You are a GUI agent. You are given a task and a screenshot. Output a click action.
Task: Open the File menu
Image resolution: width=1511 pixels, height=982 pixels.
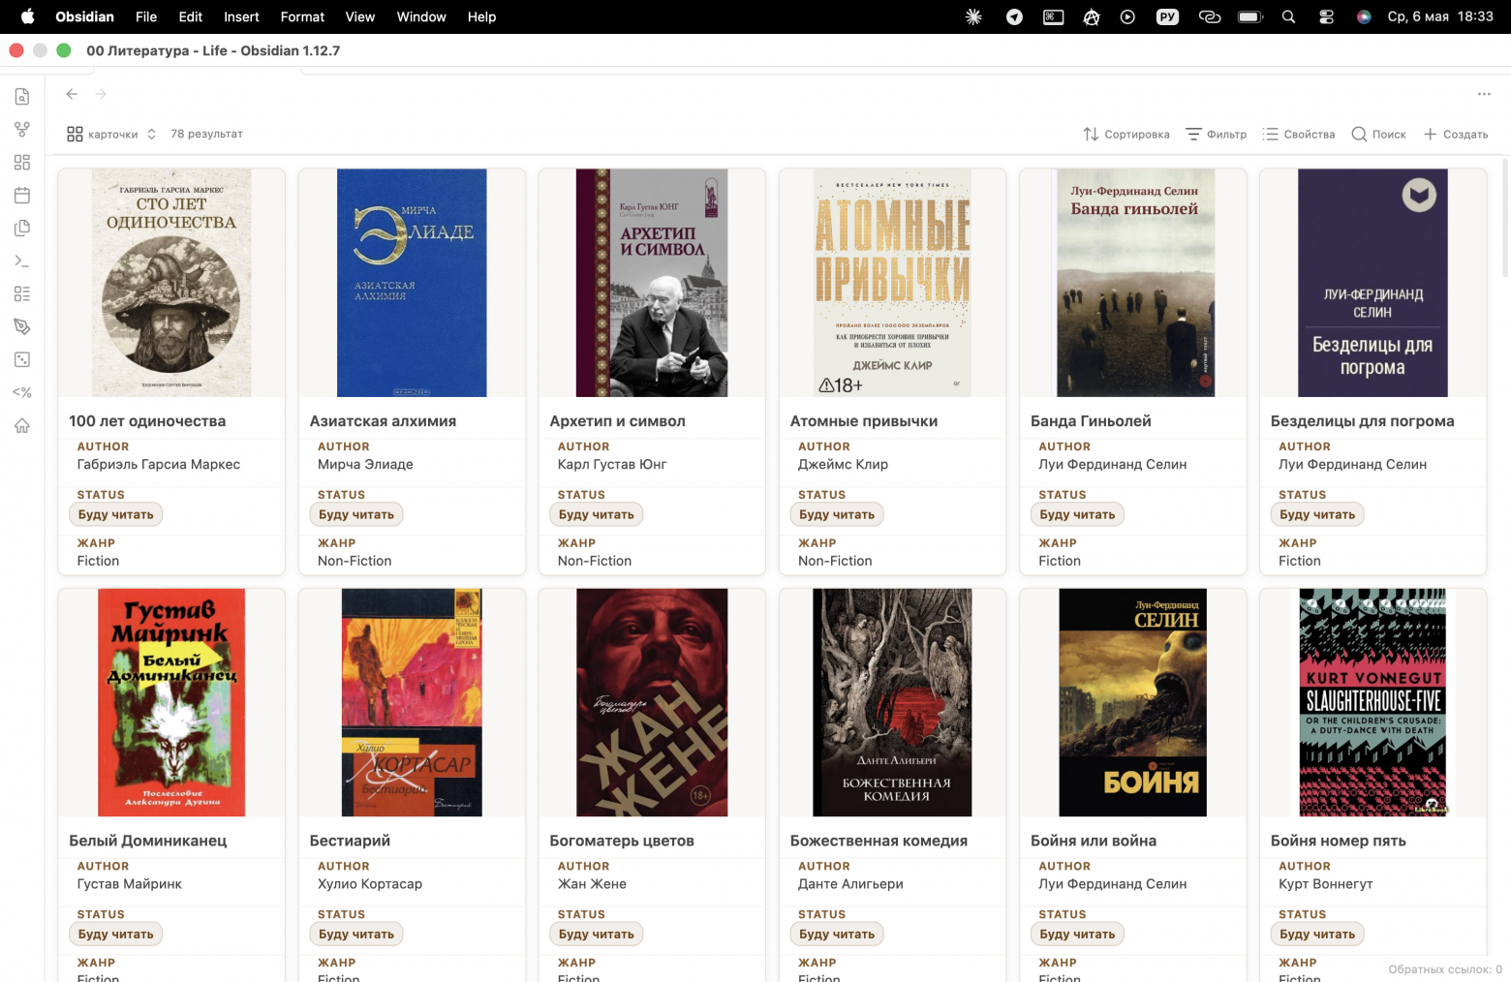click(146, 16)
